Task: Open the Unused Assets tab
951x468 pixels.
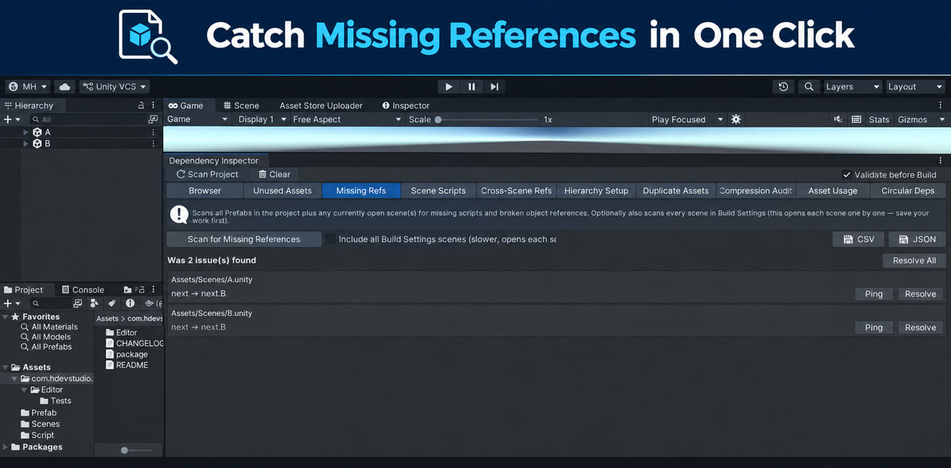Action: click(282, 190)
